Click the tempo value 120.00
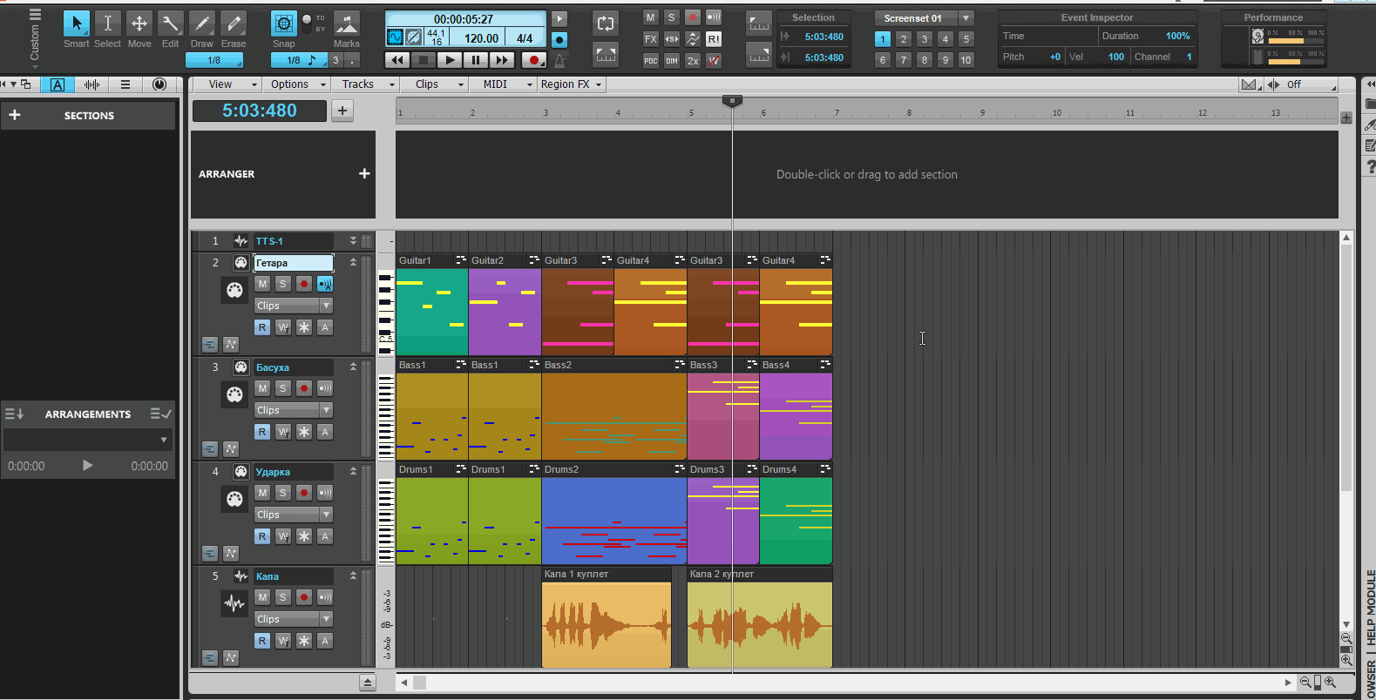Viewport: 1376px width, 700px height. (x=481, y=38)
